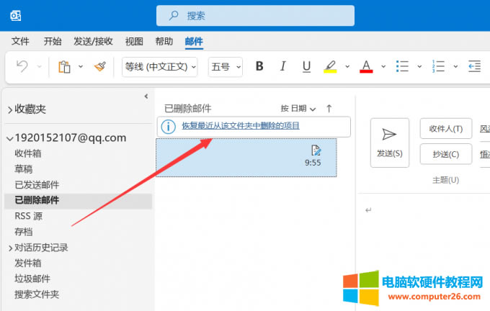490x311 pixels.
Task: Select the Format Painter brush
Action: pyautogui.click(x=100, y=67)
